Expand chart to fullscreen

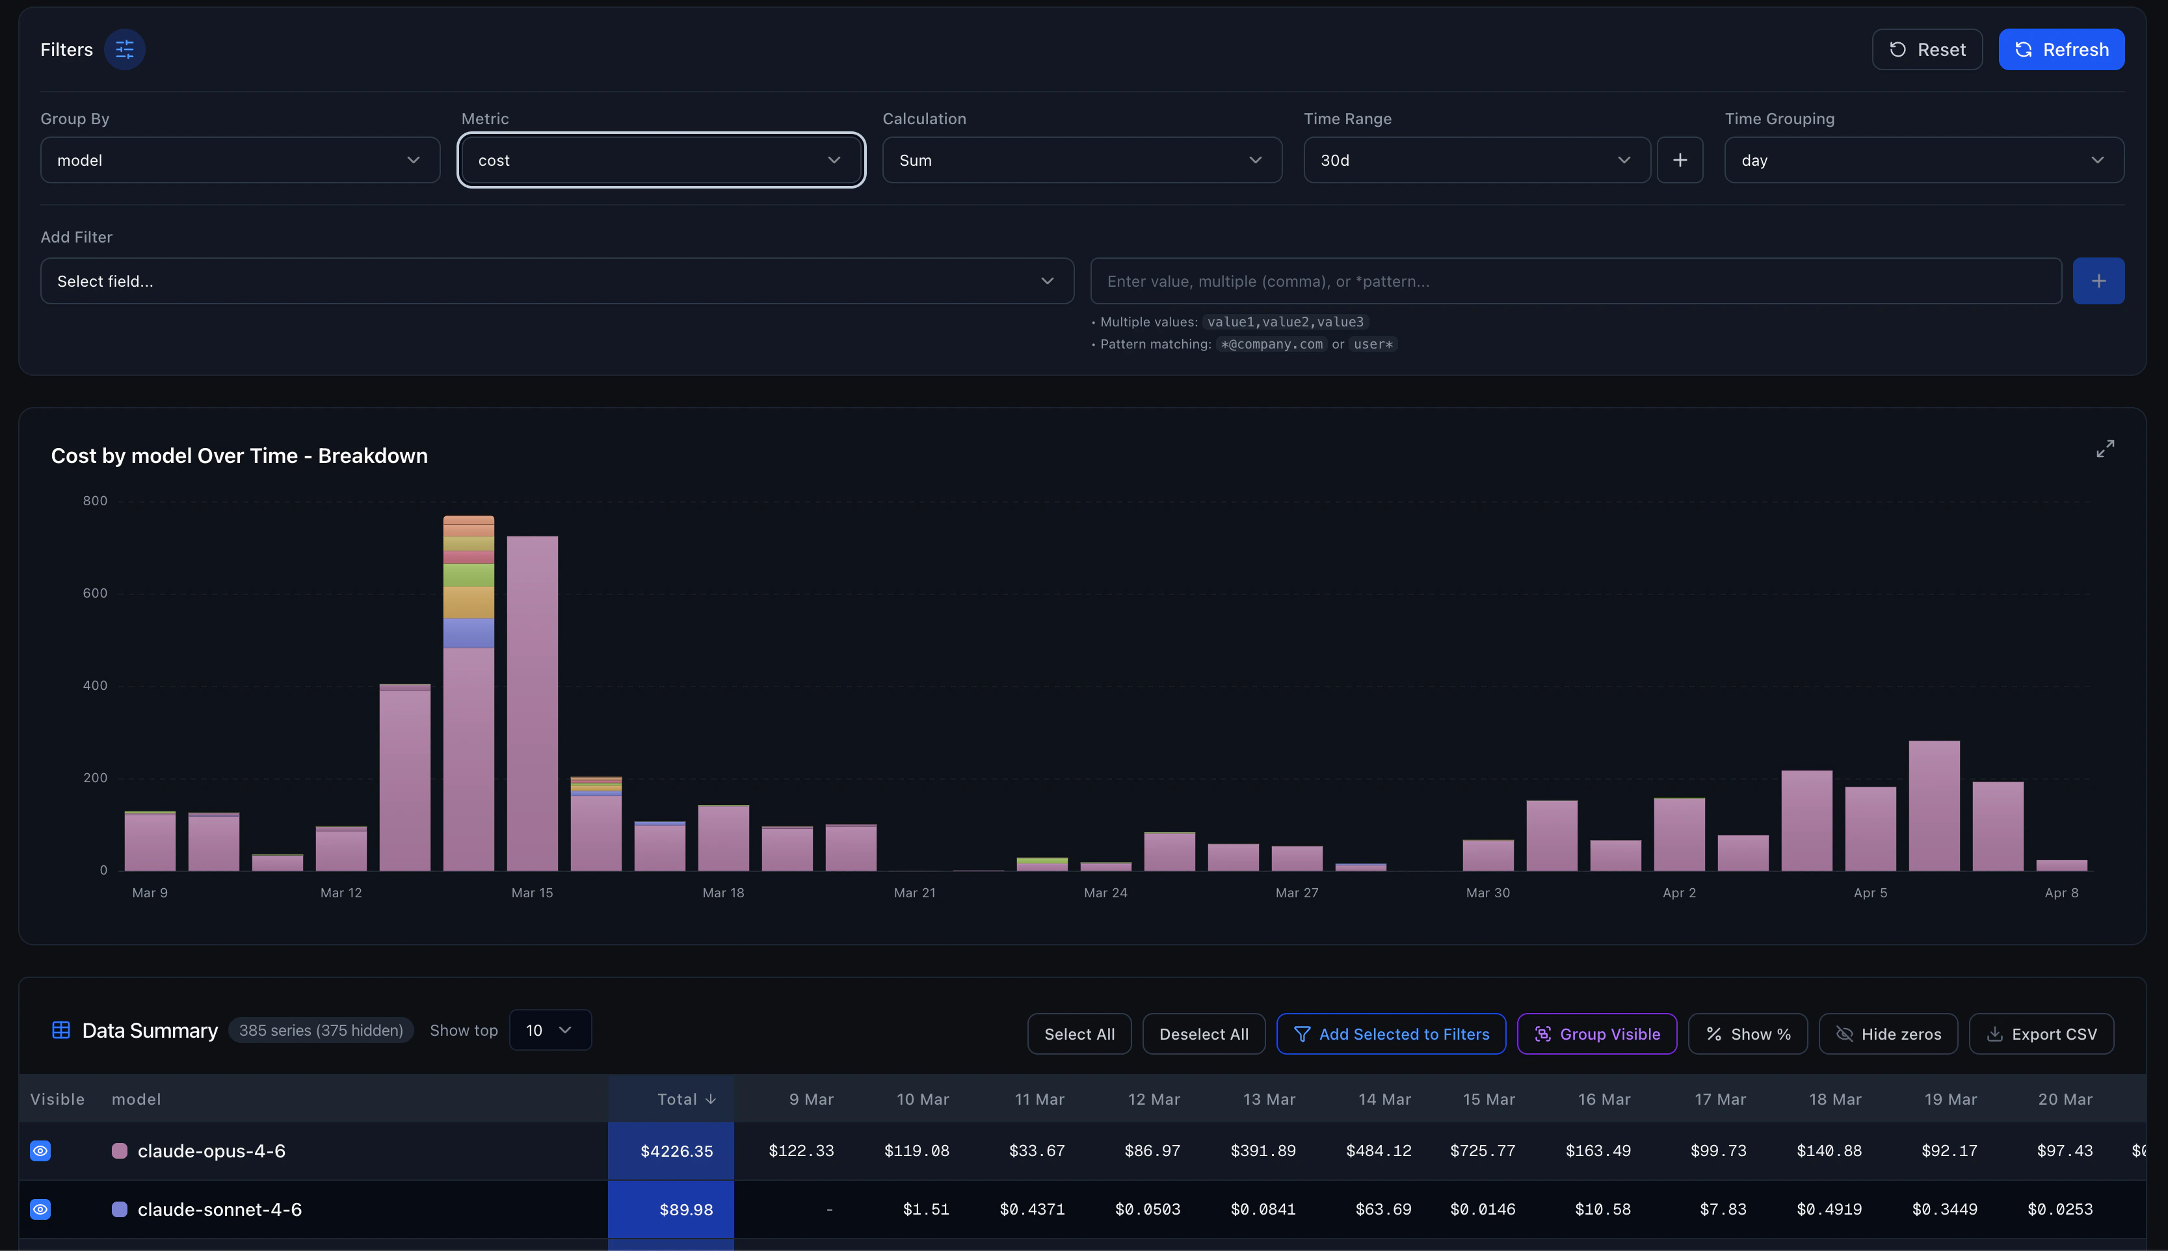tap(2104, 449)
